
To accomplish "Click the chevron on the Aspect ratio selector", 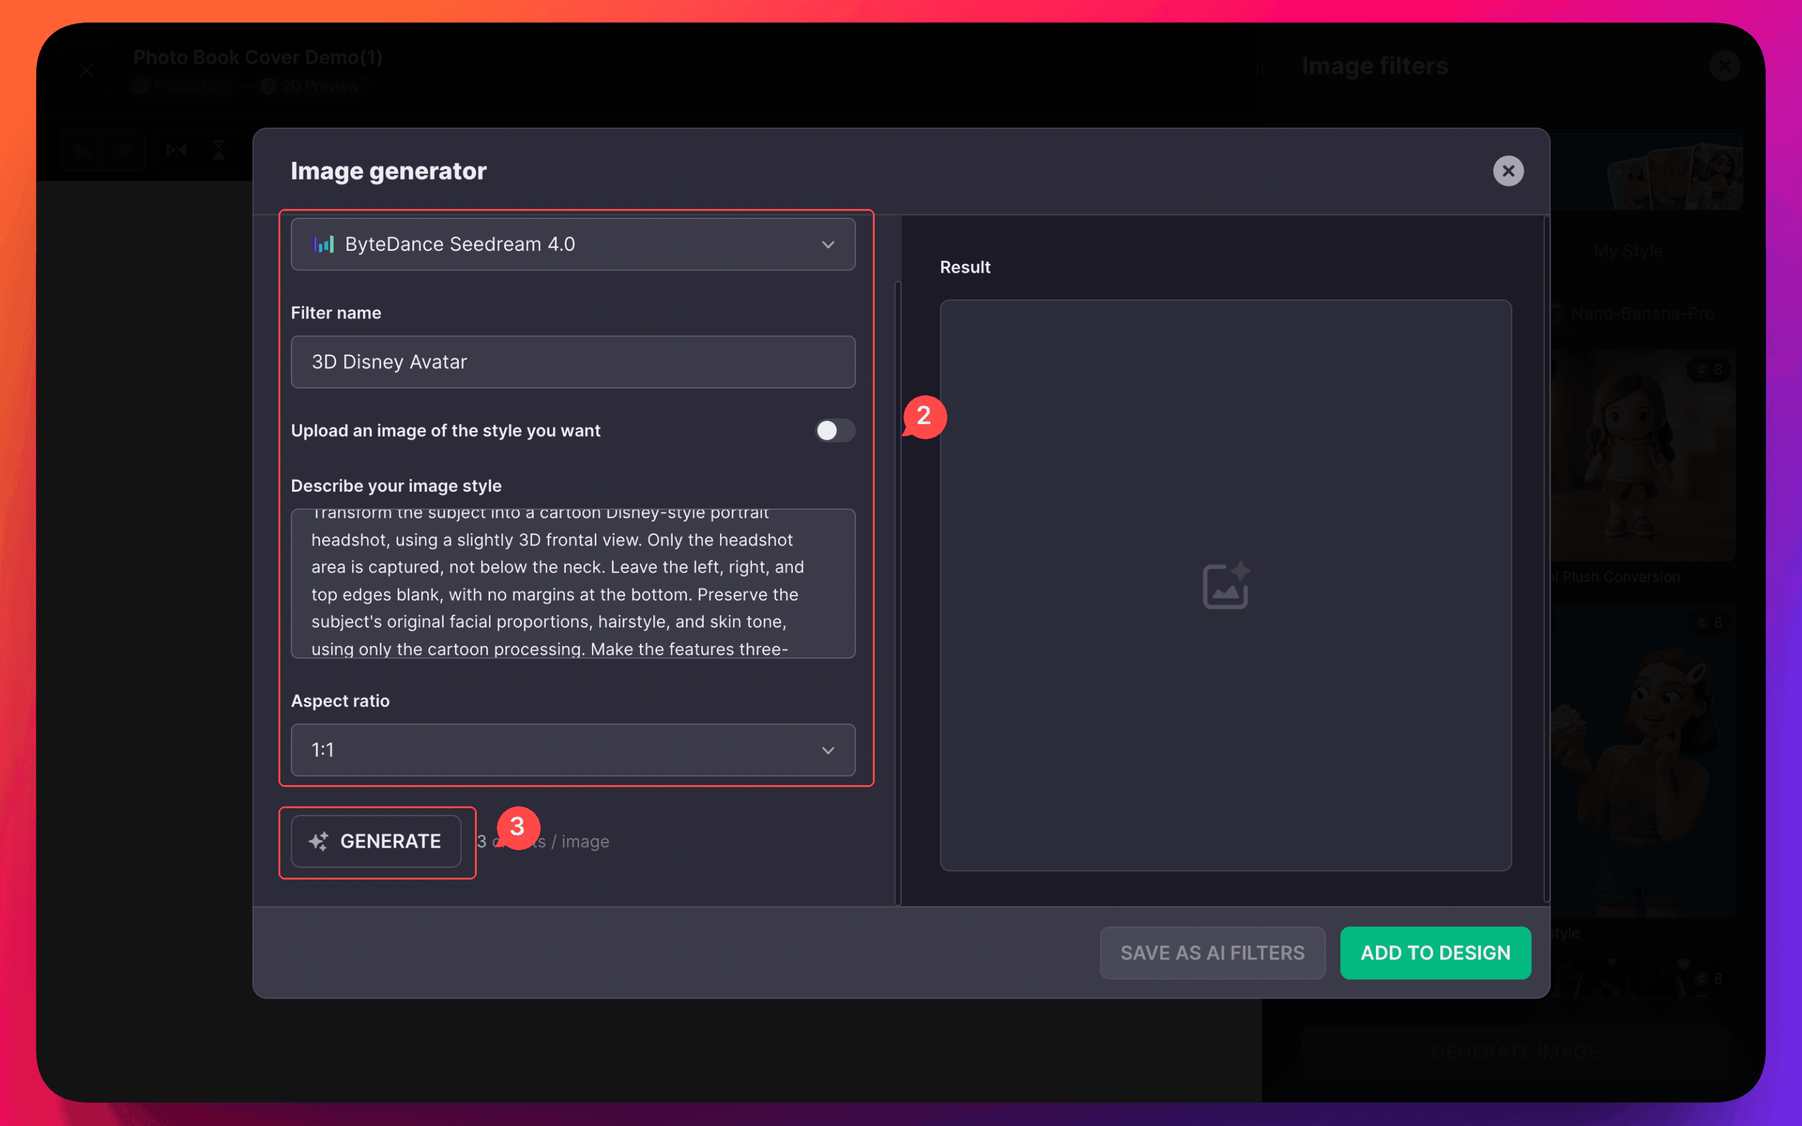I will [828, 750].
